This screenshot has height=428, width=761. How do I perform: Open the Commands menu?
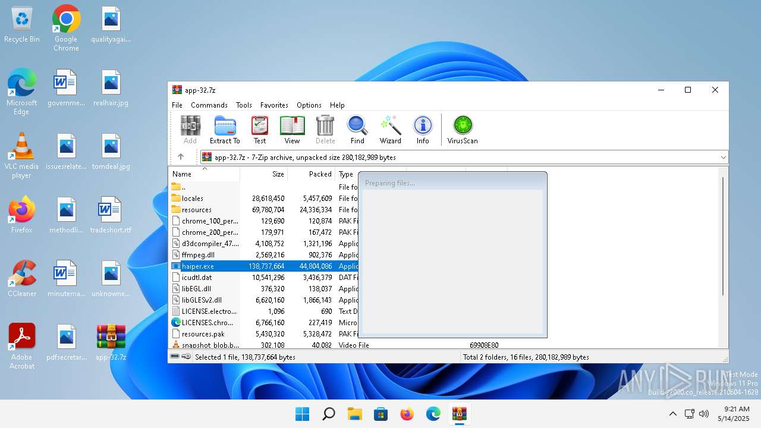click(x=209, y=105)
